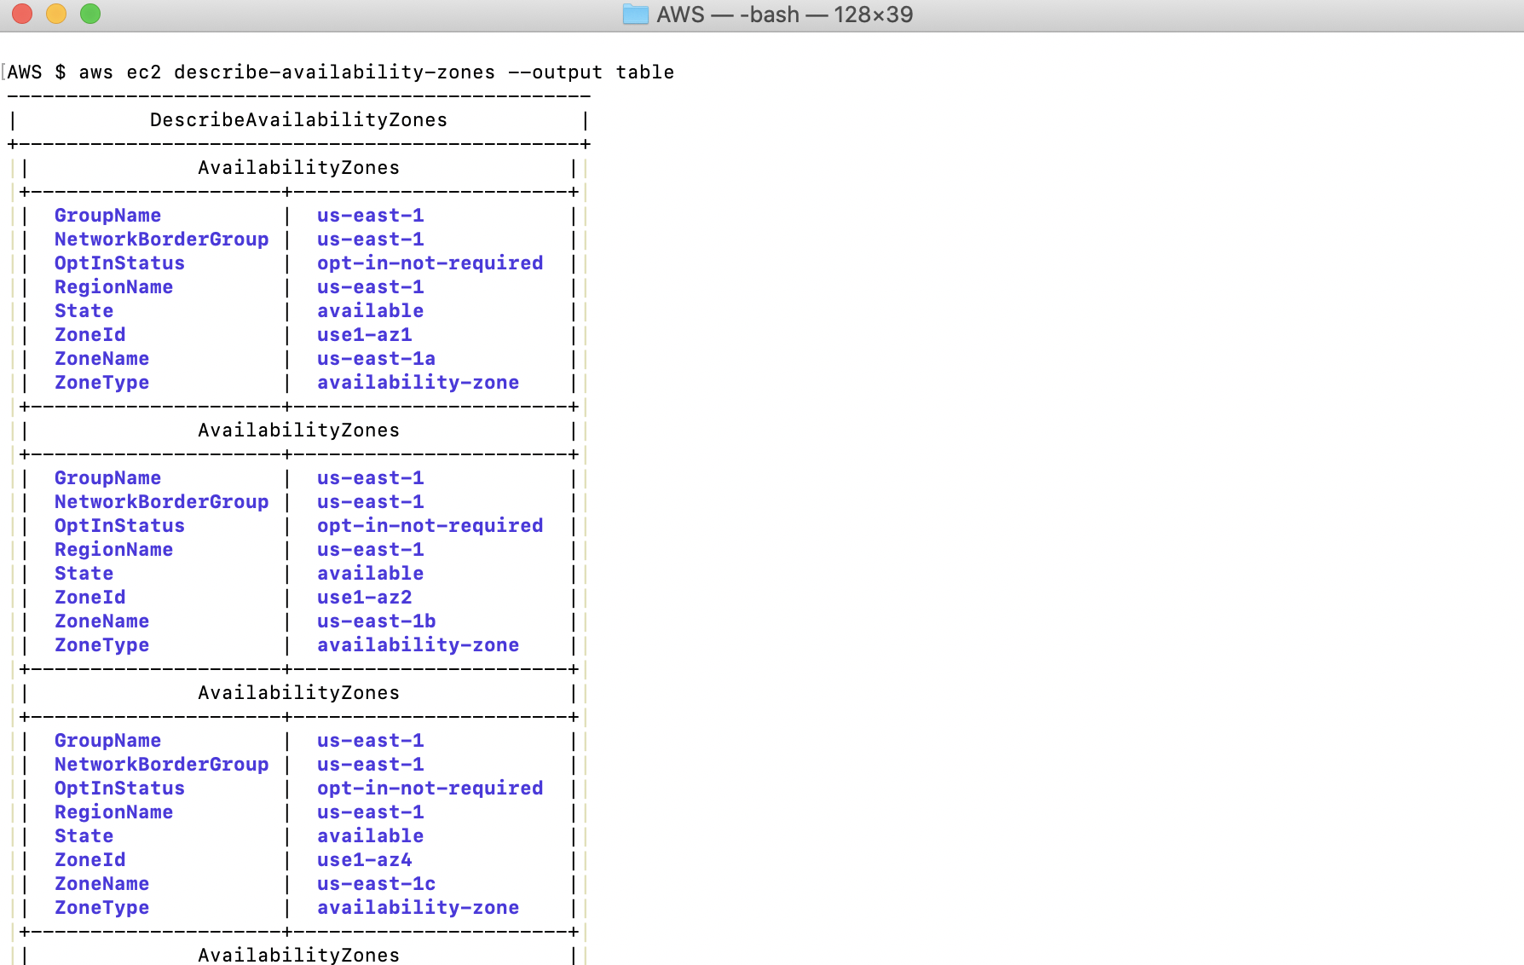
Task: Click 'opt-in-not-required' in the second zone block
Action: (430, 526)
